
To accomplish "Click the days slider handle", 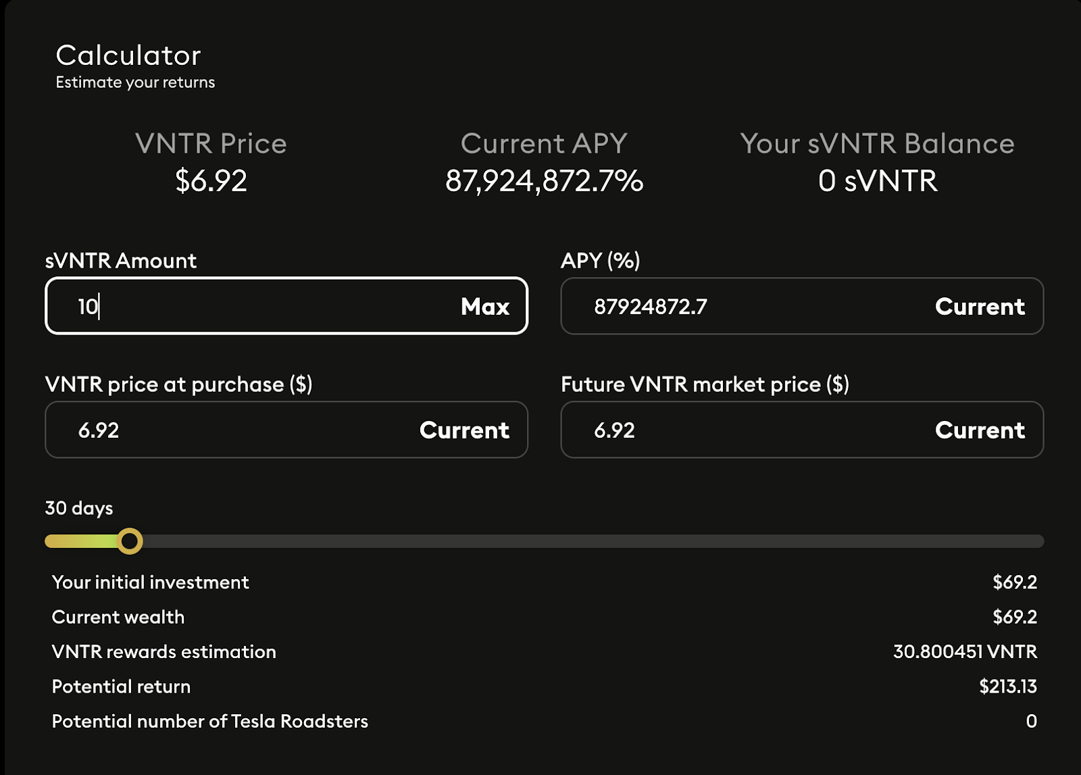I will (129, 541).
